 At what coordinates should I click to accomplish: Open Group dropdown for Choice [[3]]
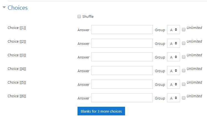(173, 57)
